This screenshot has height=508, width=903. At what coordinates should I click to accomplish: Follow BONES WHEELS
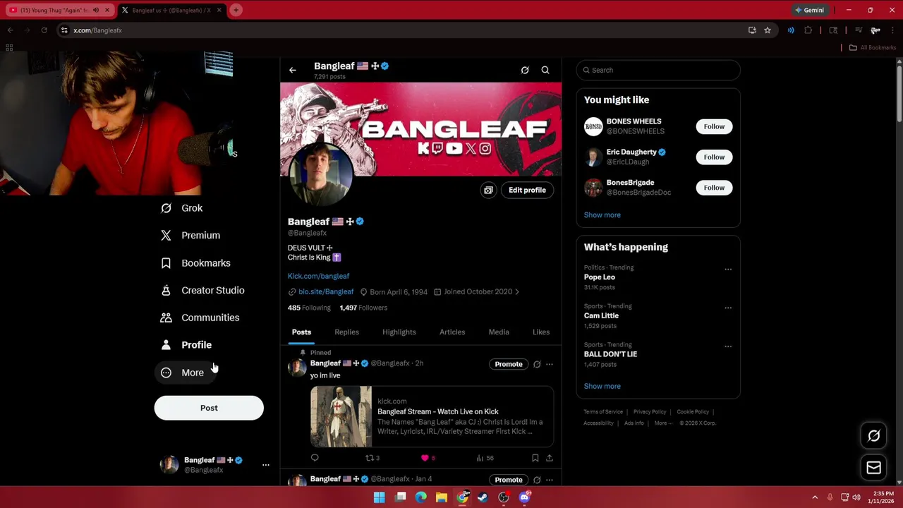pyautogui.click(x=714, y=127)
